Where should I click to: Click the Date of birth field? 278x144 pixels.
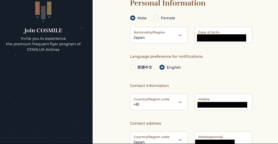tap(223, 35)
